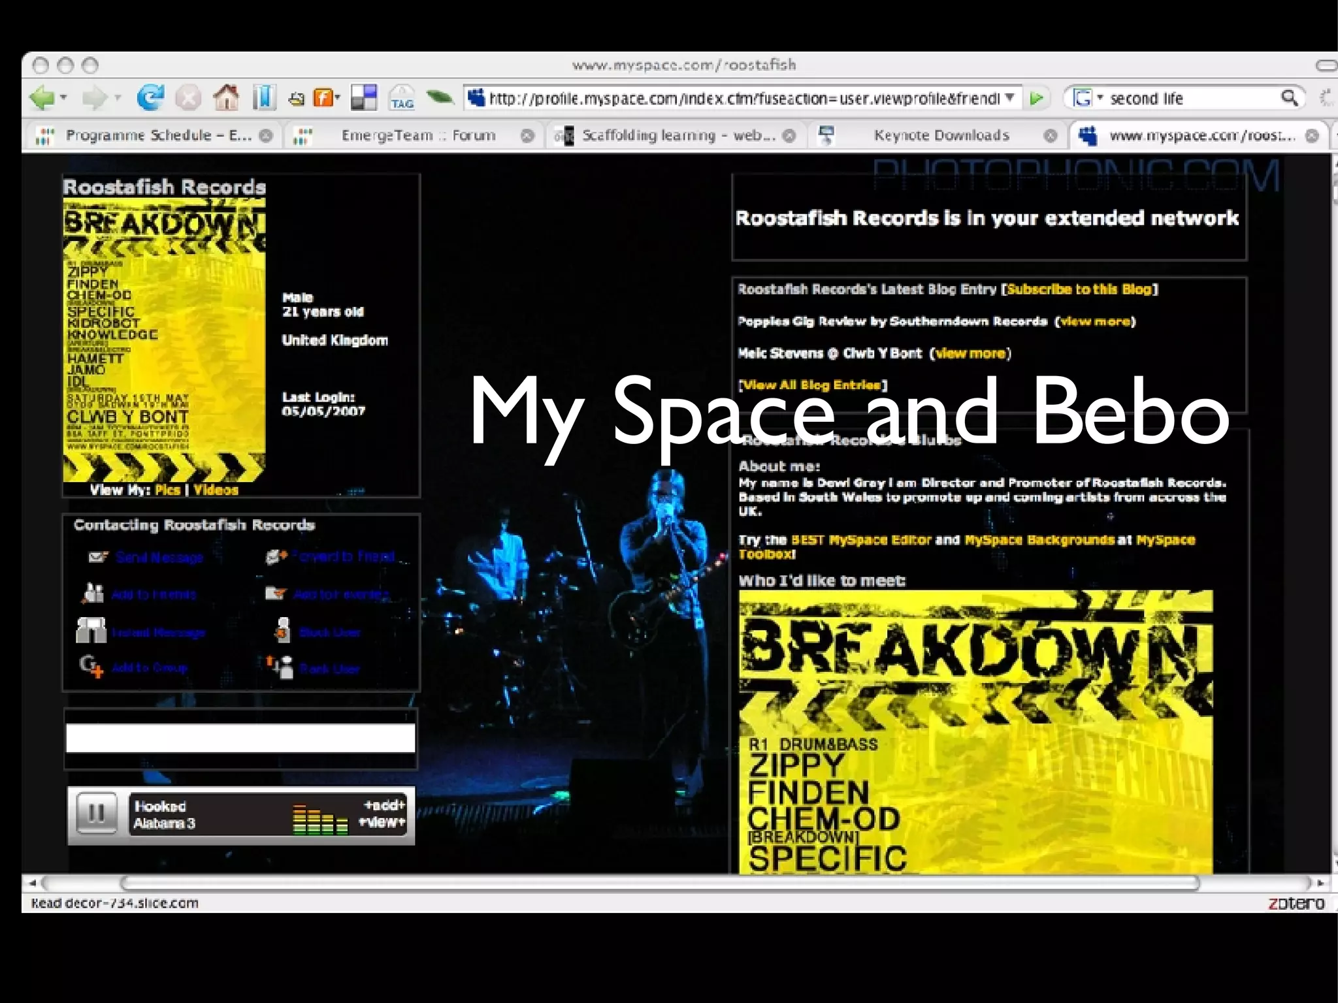Go to the home page icon
1338x1003 pixels.
click(226, 98)
